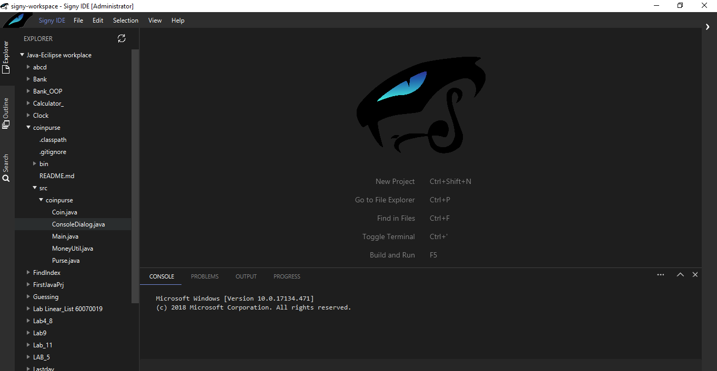The width and height of the screenshot is (717, 371).
Task: Expand the Lab4_8 folder
Action: click(28, 321)
